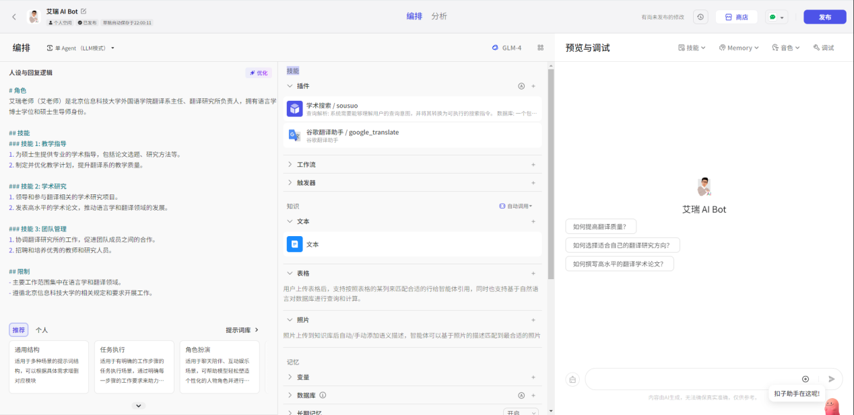
Task: Go back using the top-left arrow
Action: [x=14, y=17]
